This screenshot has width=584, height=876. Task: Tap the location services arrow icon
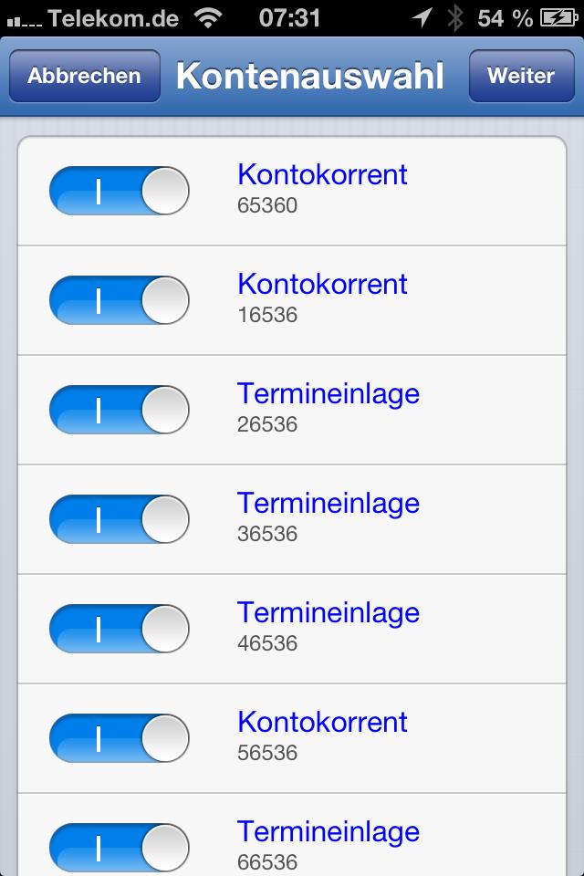pos(422,18)
